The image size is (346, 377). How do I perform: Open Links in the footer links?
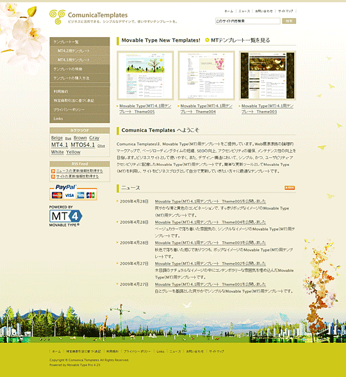pyautogui.click(x=160, y=351)
